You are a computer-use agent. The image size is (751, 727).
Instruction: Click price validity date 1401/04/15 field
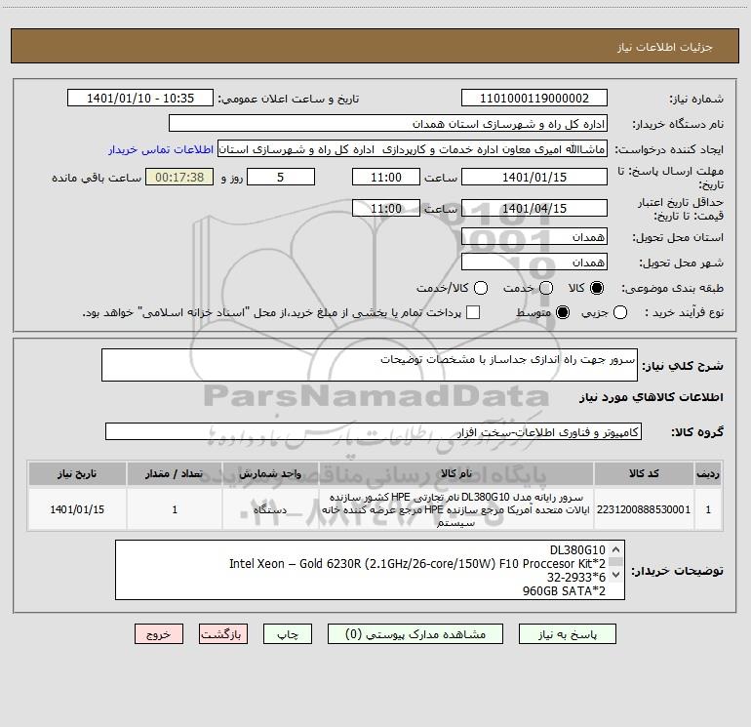534,208
